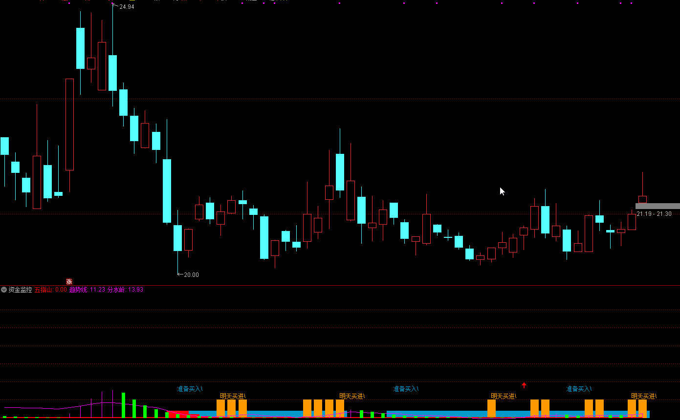Screen dimensions: 680x420
Task: Select the 五指山 indicator value label
Action: click(x=51, y=290)
